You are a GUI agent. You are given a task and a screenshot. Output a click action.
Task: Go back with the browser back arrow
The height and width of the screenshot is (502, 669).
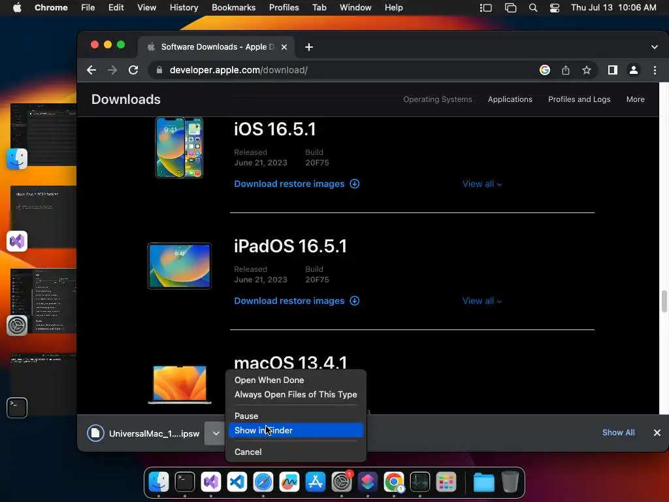pyautogui.click(x=91, y=70)
